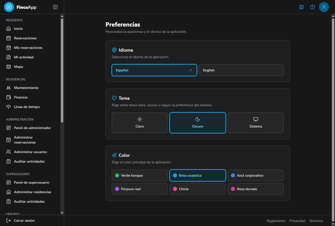Open Panel de administrador menu item
The image size is (335, 226).
click(x=30, y=128)
